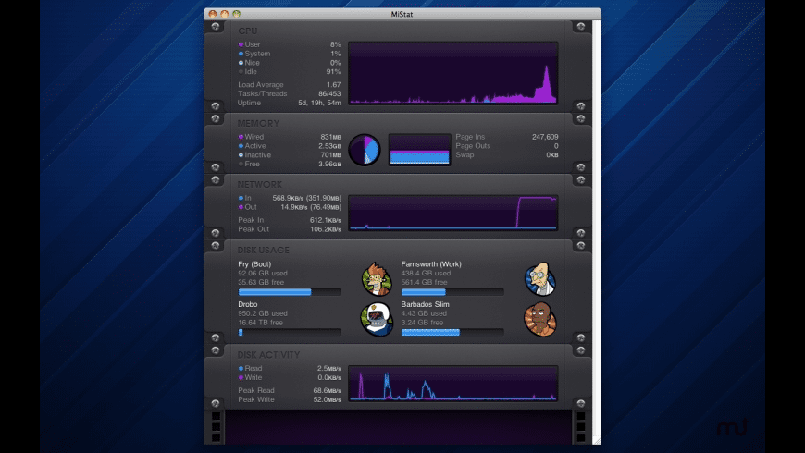805x453 pixels.
Task: Click the DISK ACTIVITY section header
Action: click(x=268, y=354)
